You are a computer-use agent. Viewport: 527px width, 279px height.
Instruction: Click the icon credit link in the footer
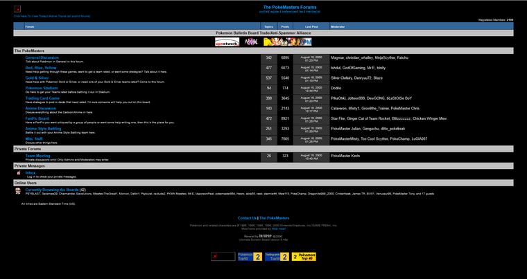click(279, 228)
